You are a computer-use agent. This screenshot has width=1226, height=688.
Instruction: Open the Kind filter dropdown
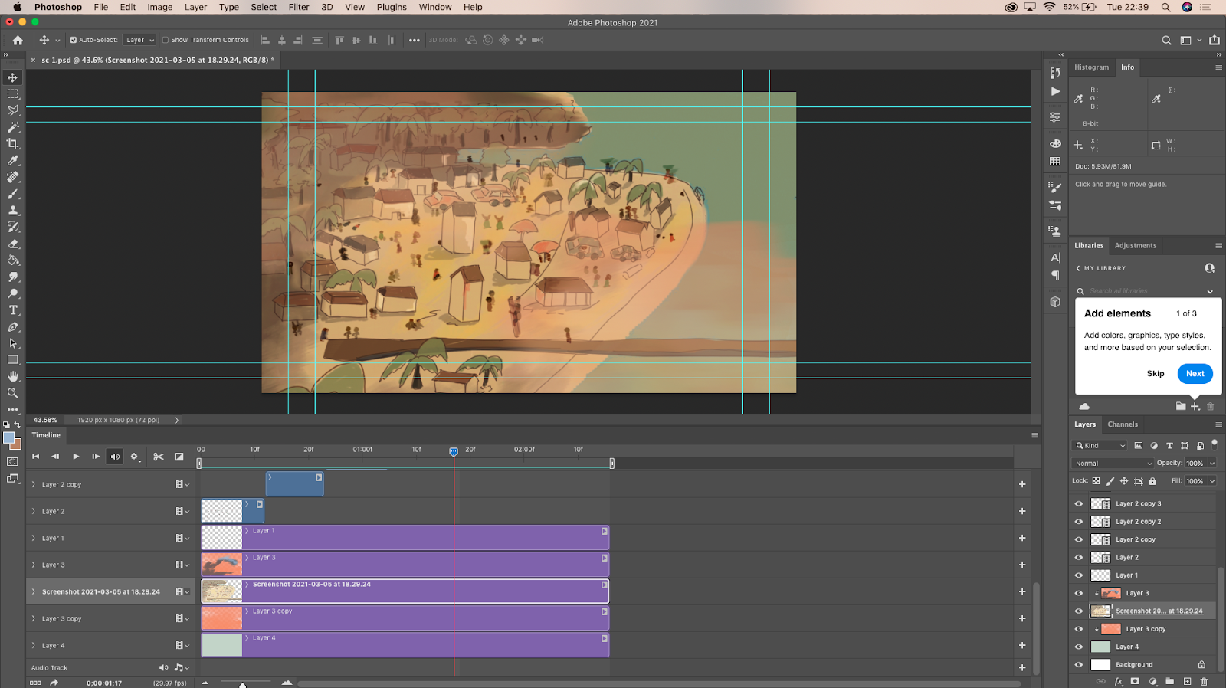point(1100,445)
